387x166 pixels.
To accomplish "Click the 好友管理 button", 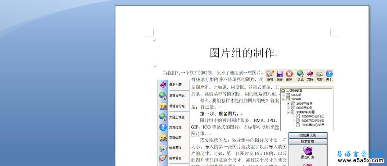I will 308,141.
